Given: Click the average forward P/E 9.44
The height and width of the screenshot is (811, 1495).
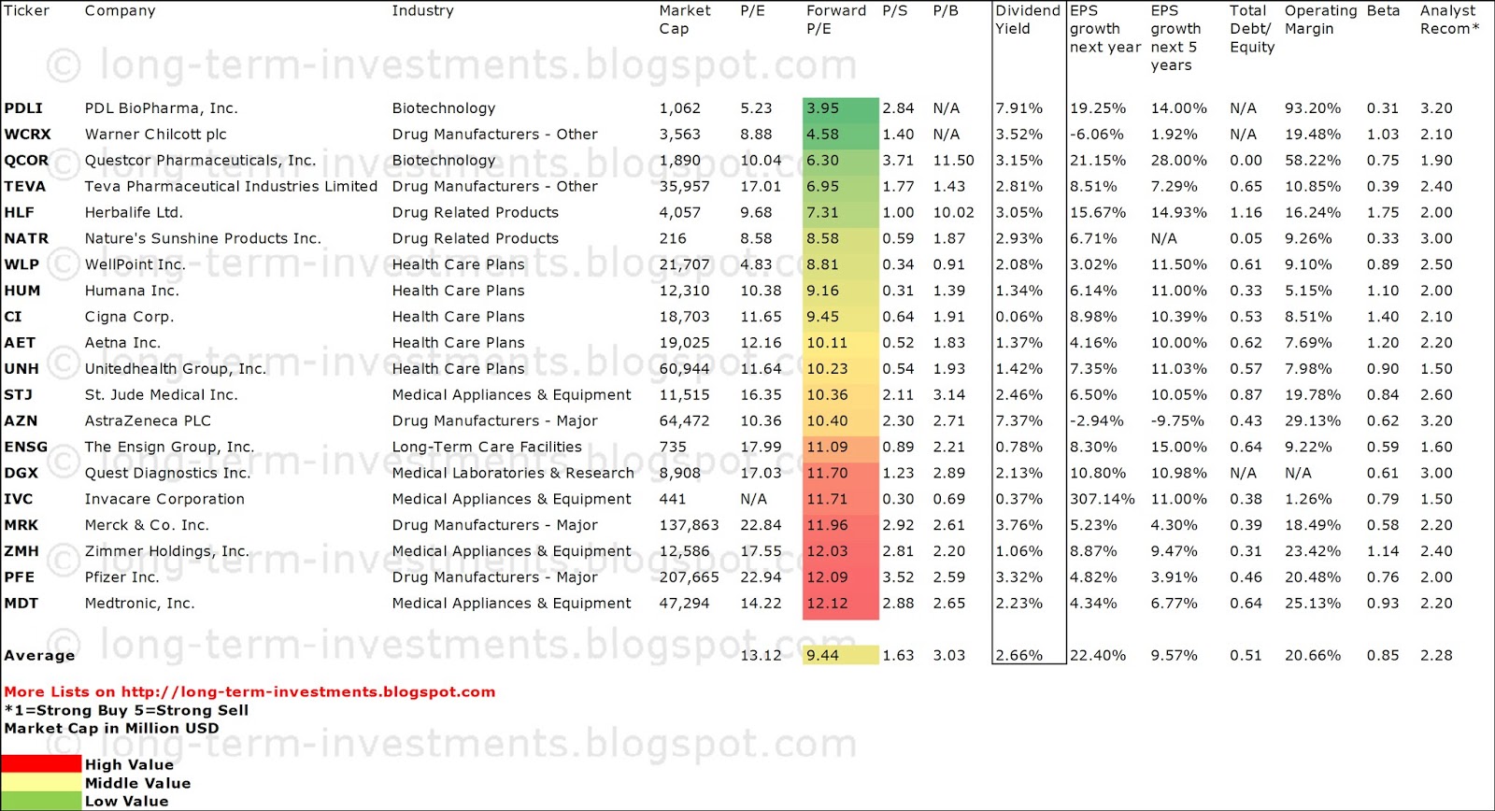Looking at the screenshot, I should click(x=840, y=656).
